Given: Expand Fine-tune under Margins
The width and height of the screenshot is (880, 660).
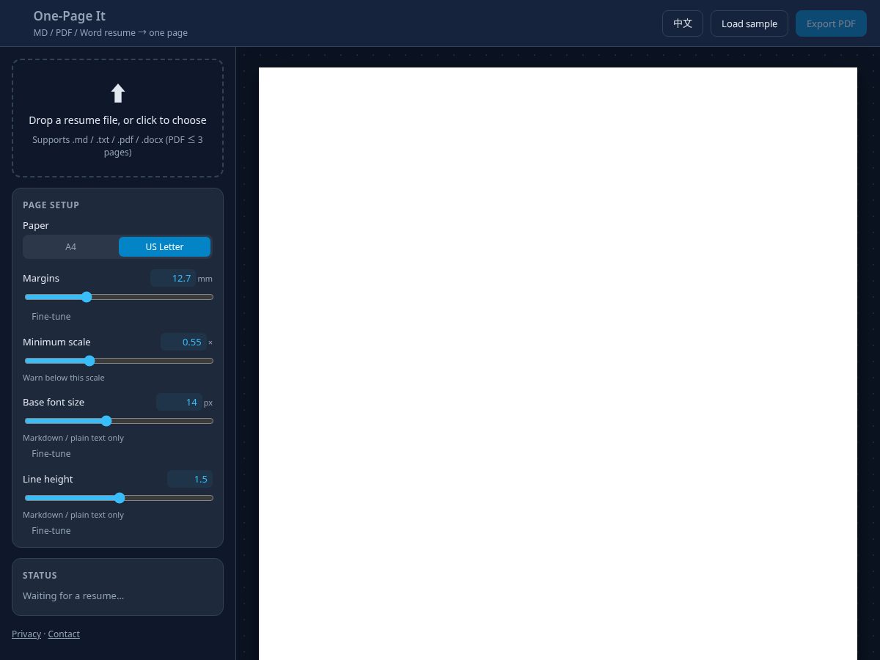Looking at the screenshot, I should coord(51,317).
